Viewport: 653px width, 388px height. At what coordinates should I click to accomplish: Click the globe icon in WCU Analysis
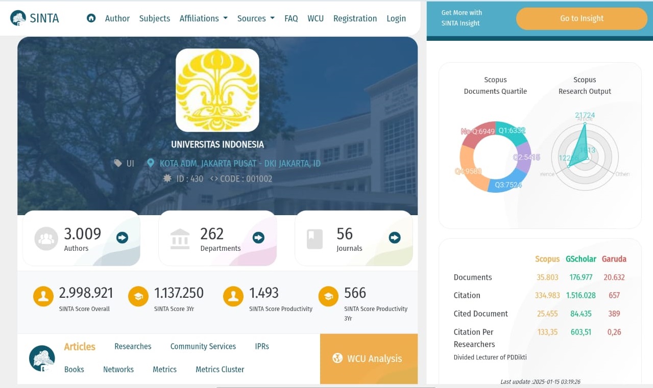click(x=337, y=358)
